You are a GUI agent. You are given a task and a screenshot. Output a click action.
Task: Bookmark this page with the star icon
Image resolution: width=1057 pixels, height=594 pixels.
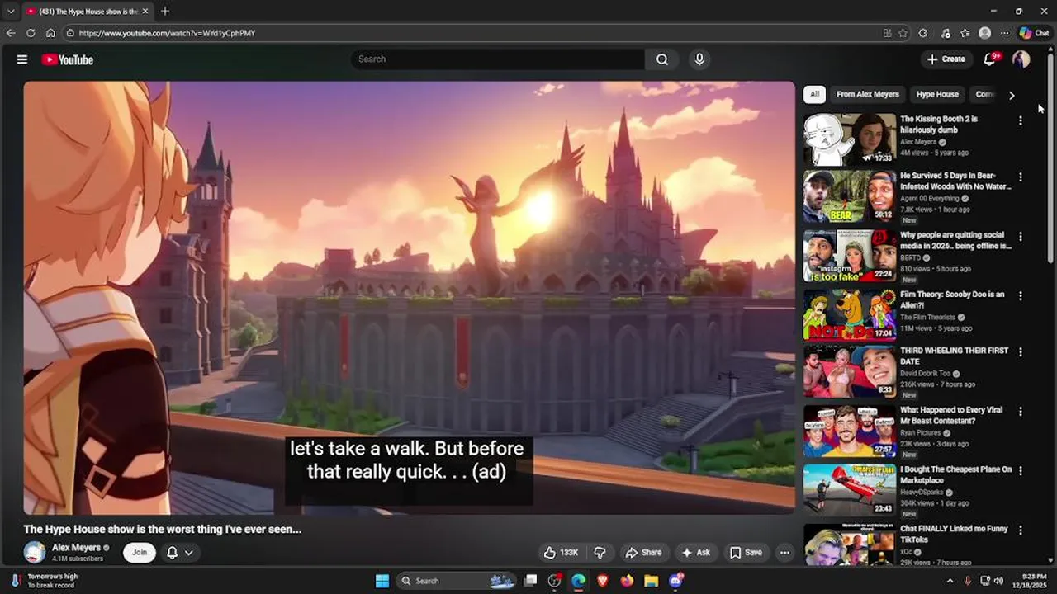(x=903, y=33)
